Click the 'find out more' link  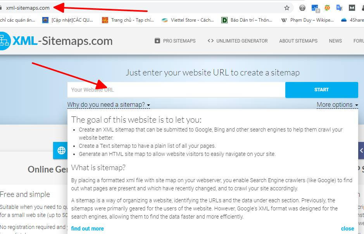click(x=87, y=229)
